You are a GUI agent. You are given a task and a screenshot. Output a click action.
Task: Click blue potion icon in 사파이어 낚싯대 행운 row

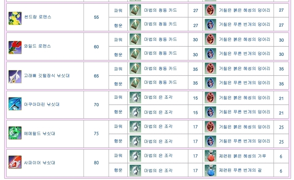pyautogui.click(x=210, y=170)
